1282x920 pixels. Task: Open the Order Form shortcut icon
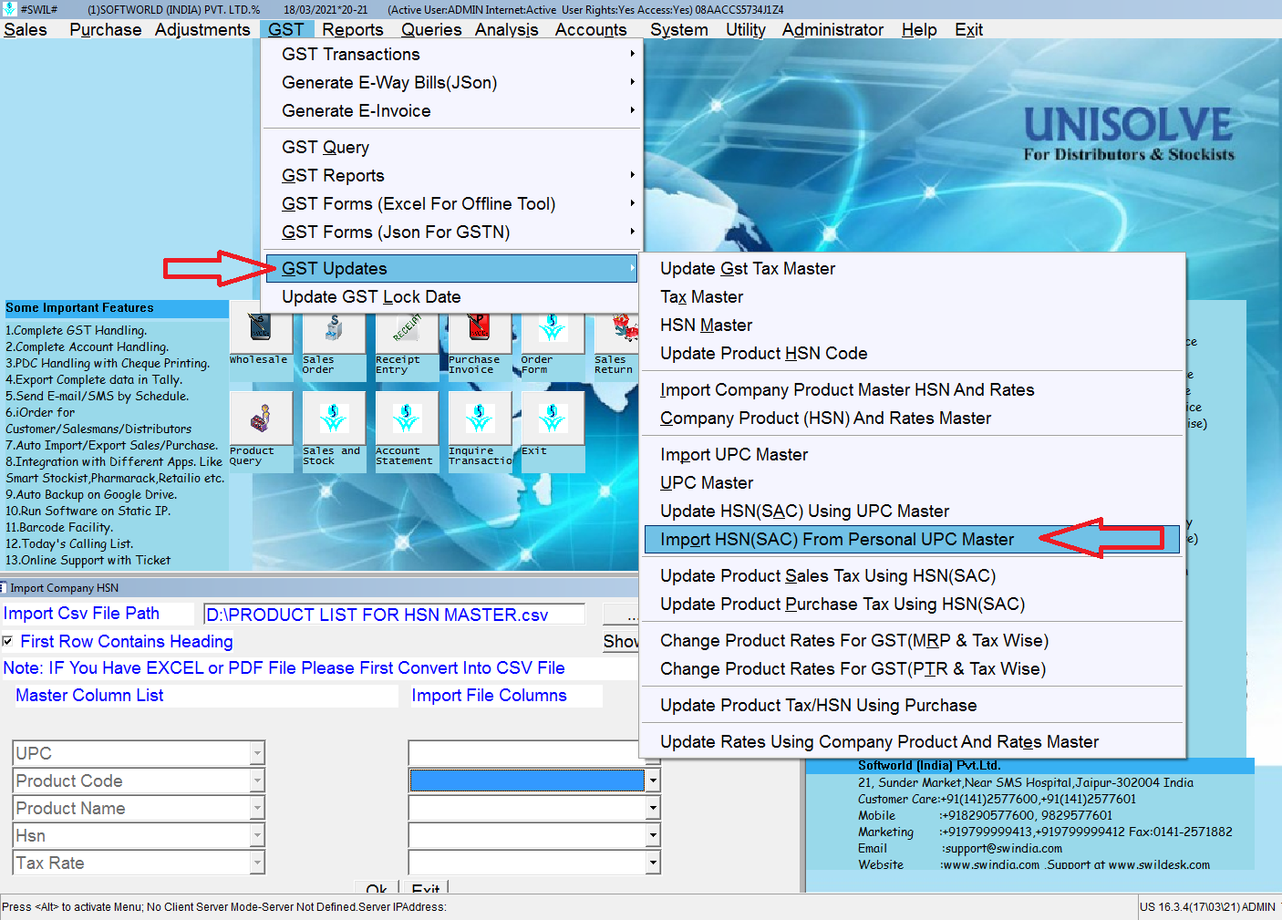coord(553,333)
